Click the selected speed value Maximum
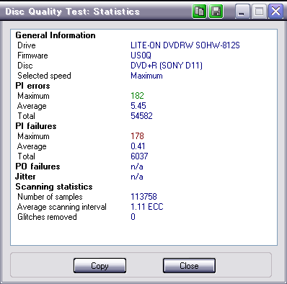The image size is (287, 284). pos(146,76)
